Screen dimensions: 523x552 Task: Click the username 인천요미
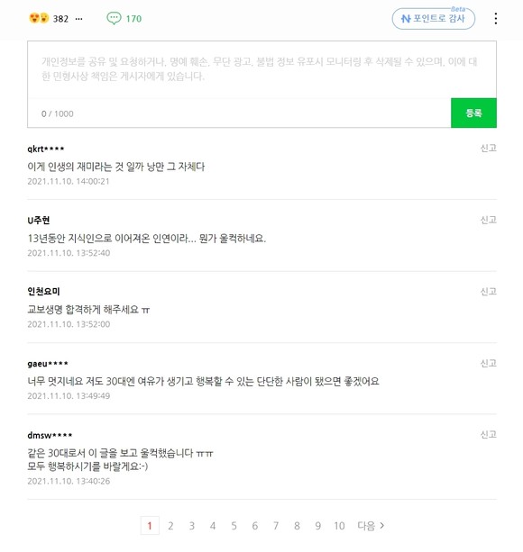pos(43,292)
